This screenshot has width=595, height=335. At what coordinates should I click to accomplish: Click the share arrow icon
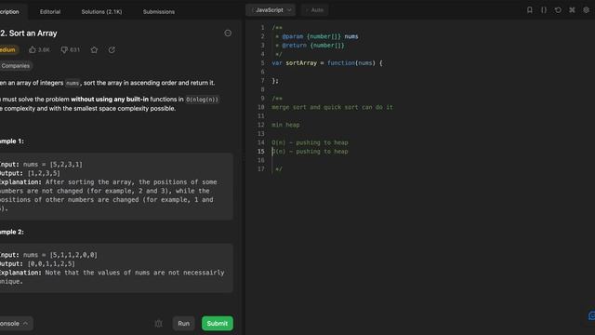112,49
